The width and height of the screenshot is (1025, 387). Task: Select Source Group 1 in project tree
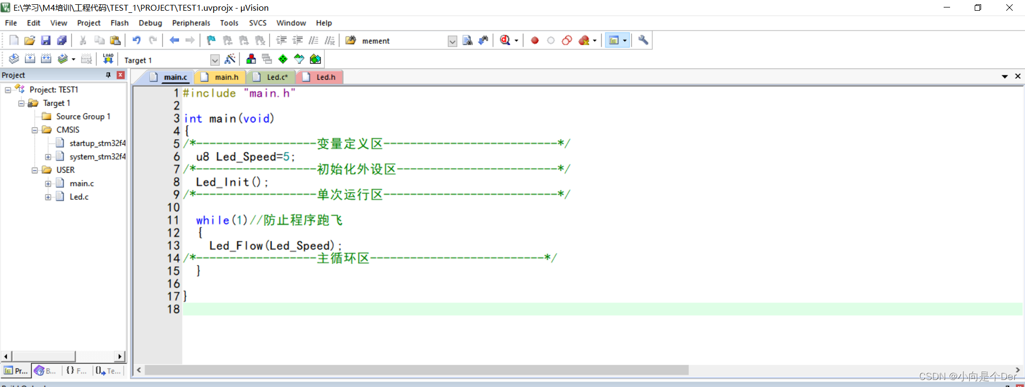tap(83, 116)
